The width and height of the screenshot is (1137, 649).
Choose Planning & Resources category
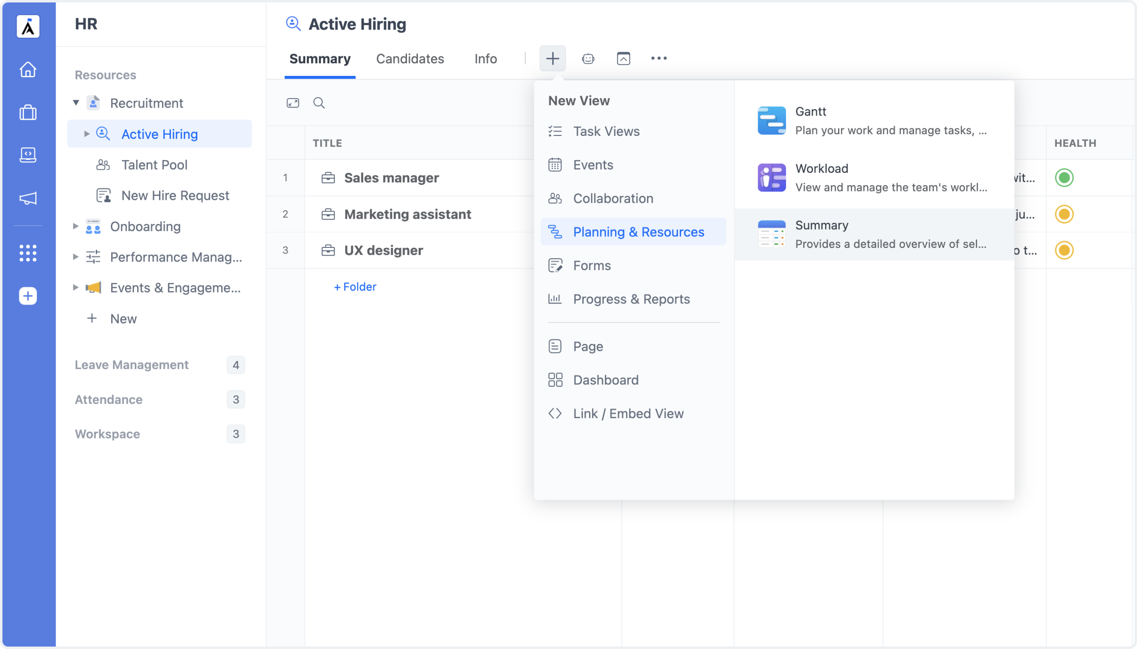(x=633, y=232)
